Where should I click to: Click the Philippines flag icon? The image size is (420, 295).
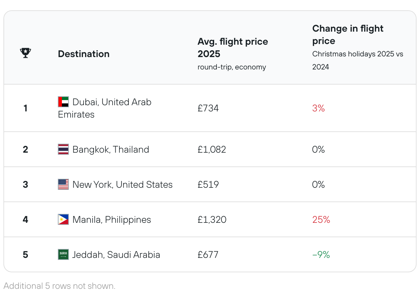(x=63, y=219)
